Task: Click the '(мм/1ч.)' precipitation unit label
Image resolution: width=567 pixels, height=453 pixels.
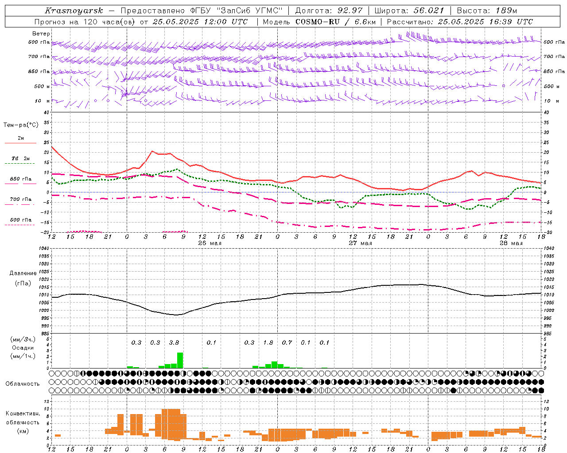Action: click(23, 356)
